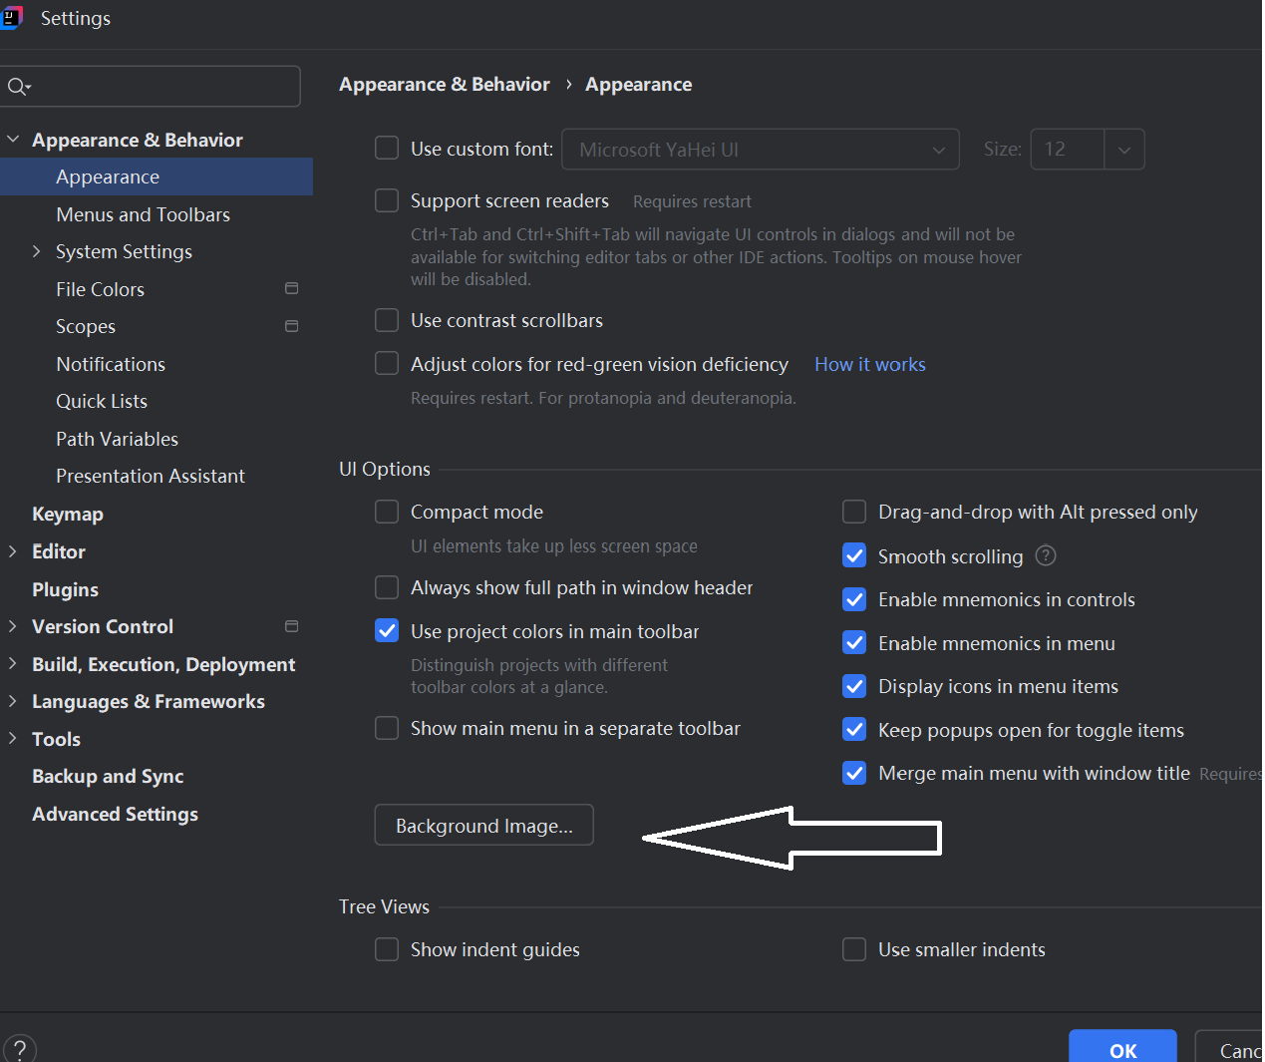Expand Languages & Frameworks node chevron
This screenshot has width=1265, height=1062.
coord(13,701)
